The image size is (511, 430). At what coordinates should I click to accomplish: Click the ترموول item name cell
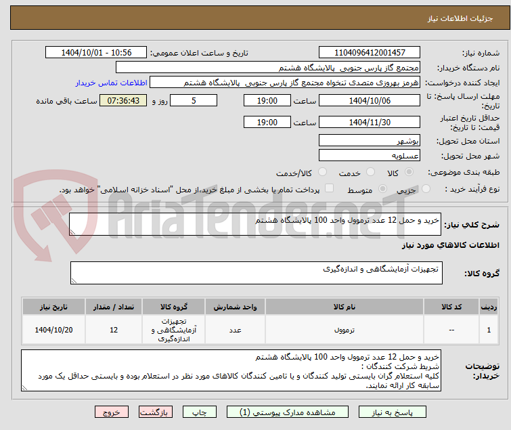point(345,330)
